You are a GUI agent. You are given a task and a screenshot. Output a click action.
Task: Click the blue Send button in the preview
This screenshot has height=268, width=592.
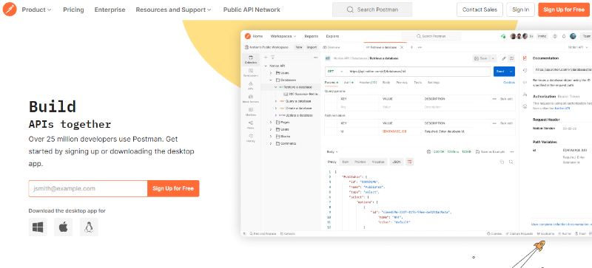500,71
